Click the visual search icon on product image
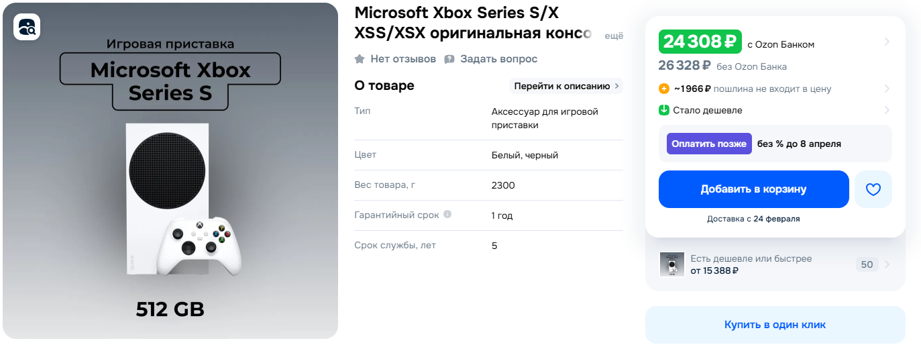 tap(27, 27)
